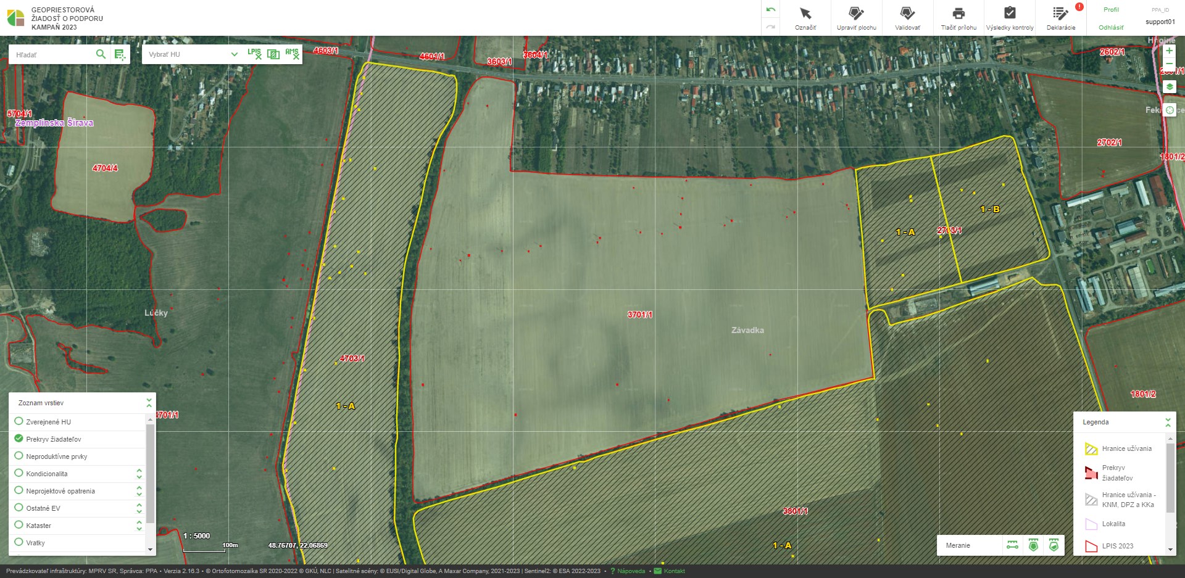Click the coordinates readout 48.76707, 22.06869
The height and width of the screenshot is (578, 1185).
point(297,545)
